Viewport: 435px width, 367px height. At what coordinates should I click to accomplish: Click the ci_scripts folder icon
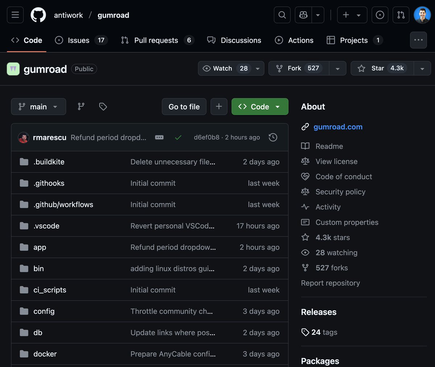click(24, 290)
